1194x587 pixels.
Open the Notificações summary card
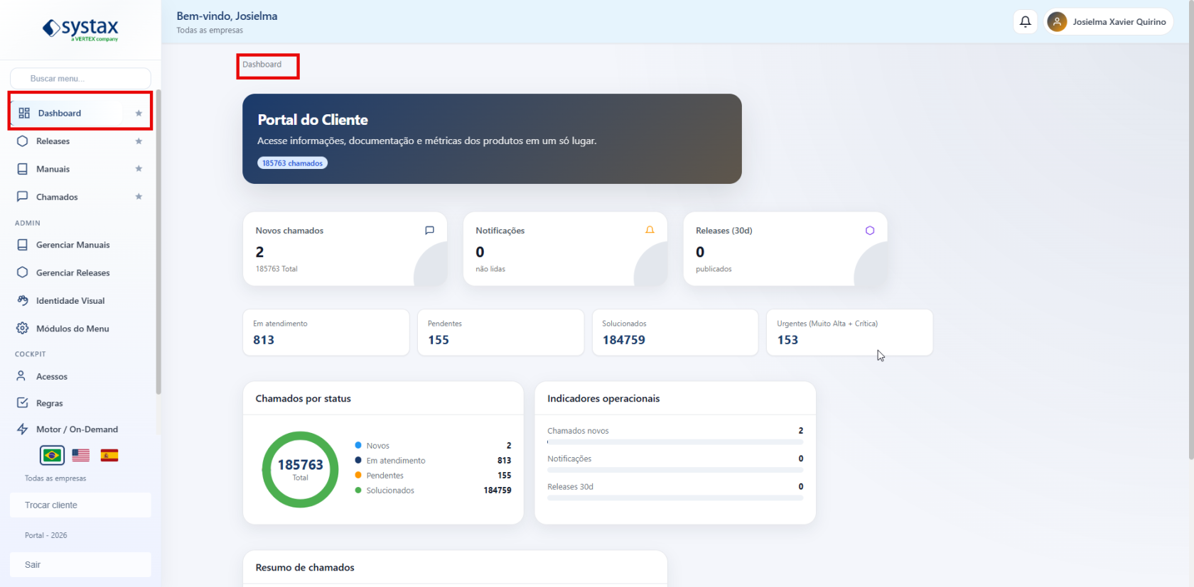coord(566,249)
